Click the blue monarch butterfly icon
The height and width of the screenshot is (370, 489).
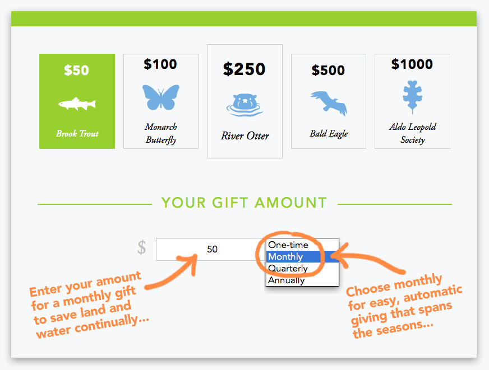click(x=161, y=97)
